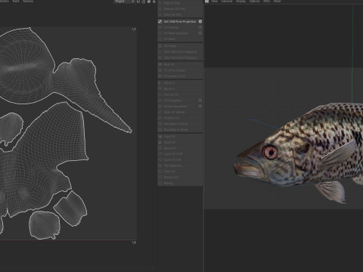
Task: Select Boundary to Quad entry
Action: (180, 130)
